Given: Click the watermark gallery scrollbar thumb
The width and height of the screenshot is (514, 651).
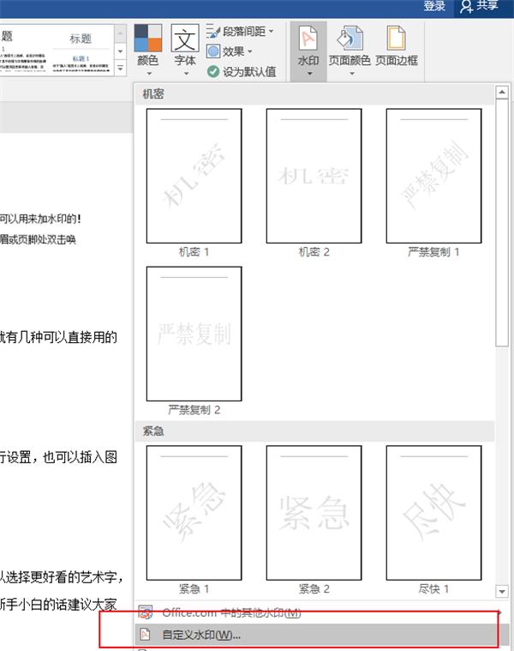Looking at the screenshot, I should click(x=502, y=222).
